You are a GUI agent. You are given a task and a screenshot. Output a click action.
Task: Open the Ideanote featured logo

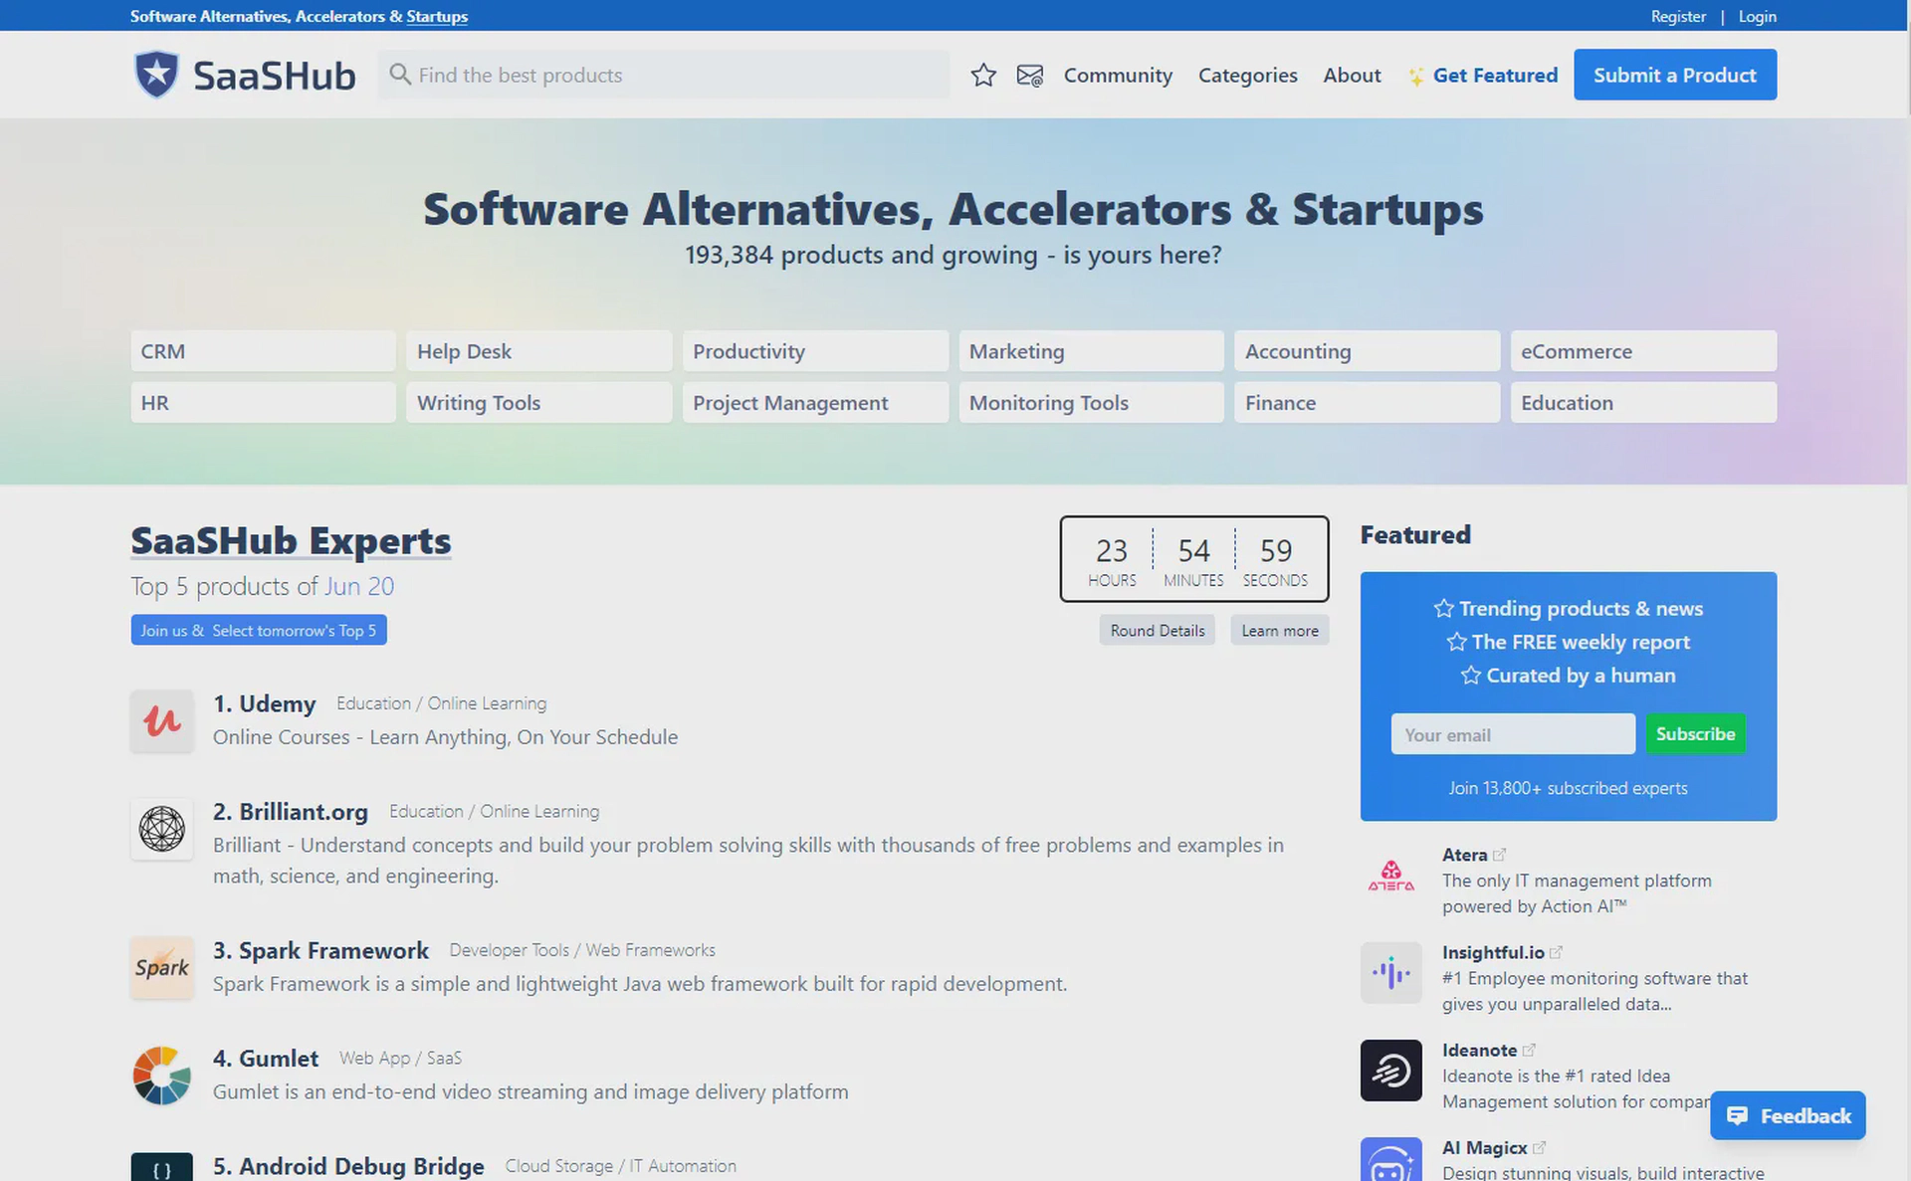coord(1391,1071)
